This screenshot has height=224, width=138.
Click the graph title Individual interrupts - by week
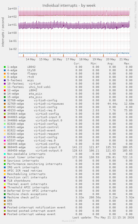[x=69, y=5]
